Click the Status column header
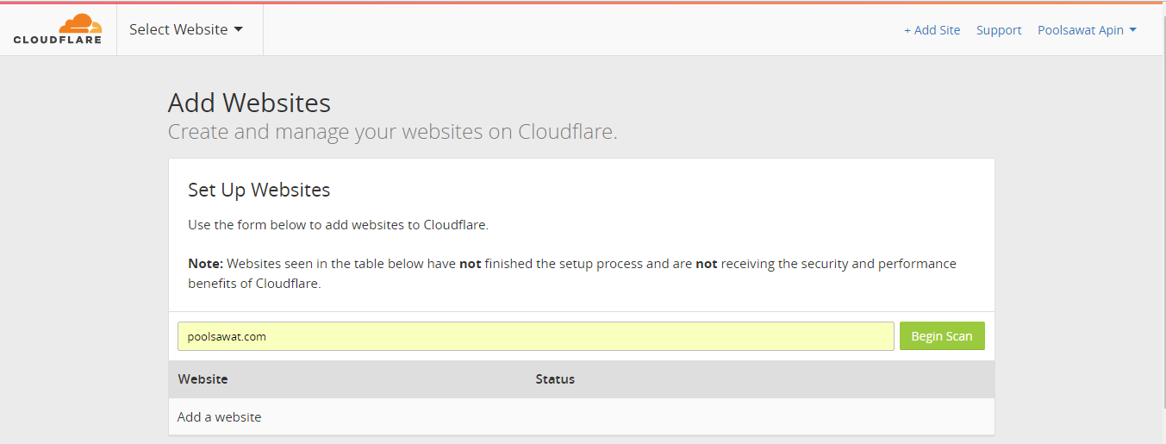The height and width of the screenshot is (444, 1166). 555,378
